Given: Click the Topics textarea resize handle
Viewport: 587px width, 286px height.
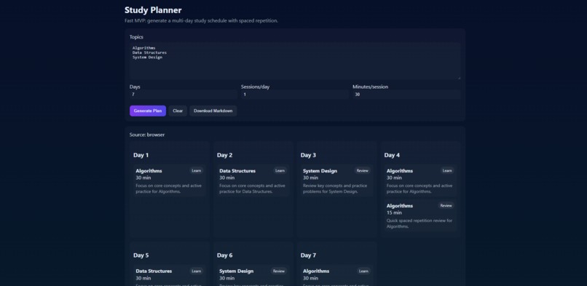Looking at the screenshot, I should tap(459, 78).
